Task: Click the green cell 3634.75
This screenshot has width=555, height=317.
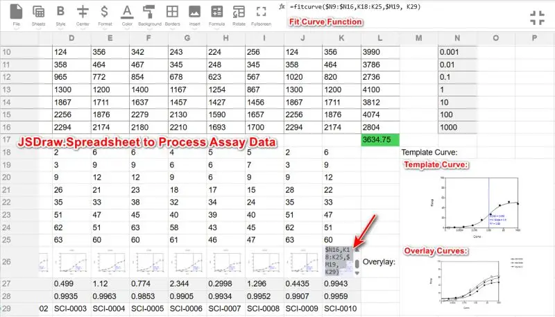Action: click(380, 139)
